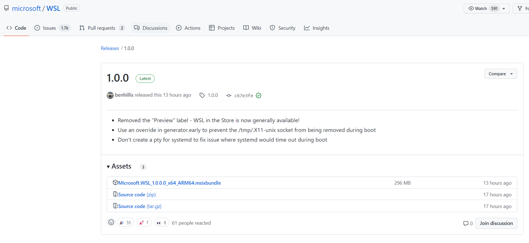This screenshot has width=529, height=243.
Task: Open the WSL repository link
Action: [x=53, y=8]
